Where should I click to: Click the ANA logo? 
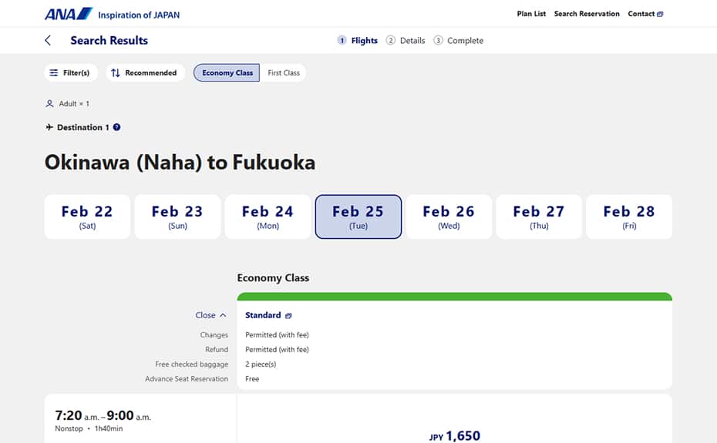point(69,14)
